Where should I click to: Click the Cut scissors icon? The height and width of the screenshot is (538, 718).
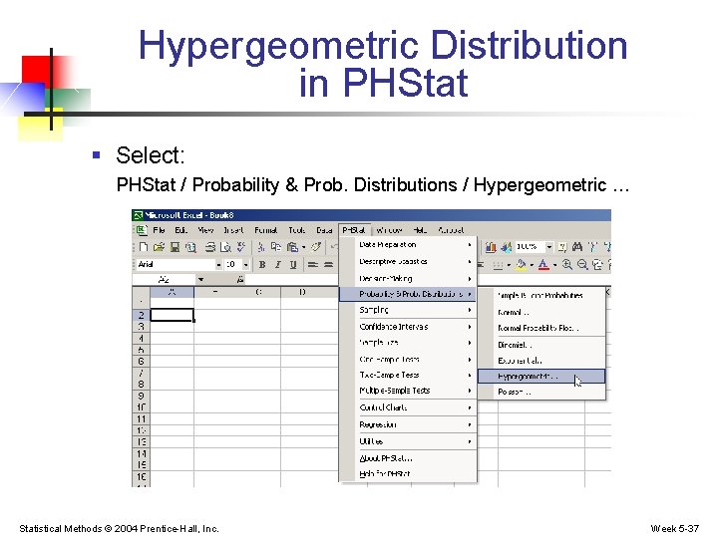click(261, 247)
